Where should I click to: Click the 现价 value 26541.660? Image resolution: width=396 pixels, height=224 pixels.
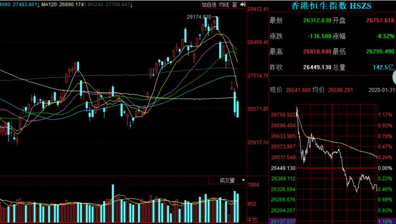298,90
